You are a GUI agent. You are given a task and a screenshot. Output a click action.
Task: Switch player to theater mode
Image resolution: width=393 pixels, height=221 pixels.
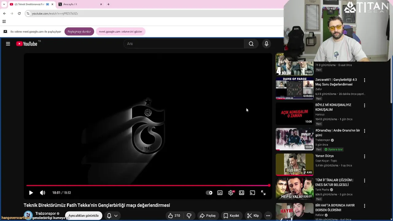pos(242,193)
